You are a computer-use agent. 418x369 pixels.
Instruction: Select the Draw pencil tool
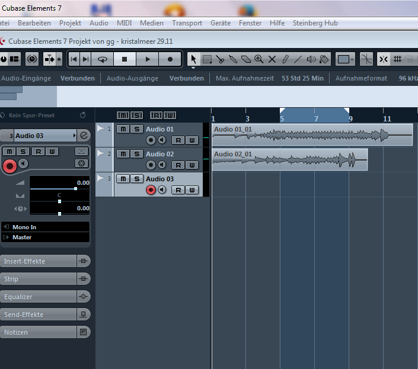(x=285, y=59)
